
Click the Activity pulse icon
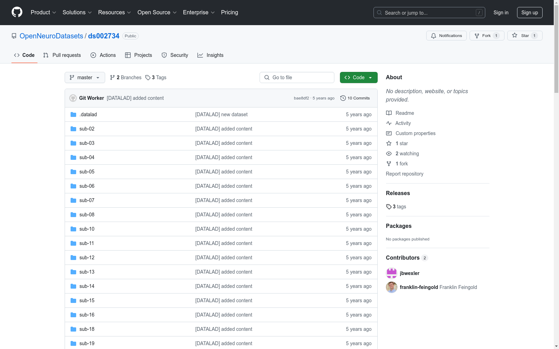pyautogui.click(x=389, y=123)
